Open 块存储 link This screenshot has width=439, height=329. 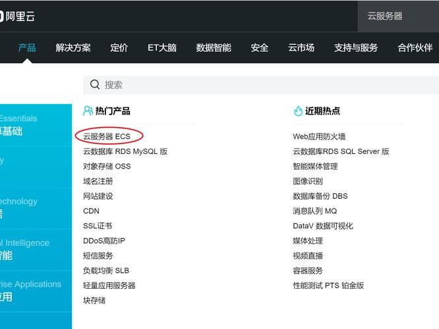point(94,300)
